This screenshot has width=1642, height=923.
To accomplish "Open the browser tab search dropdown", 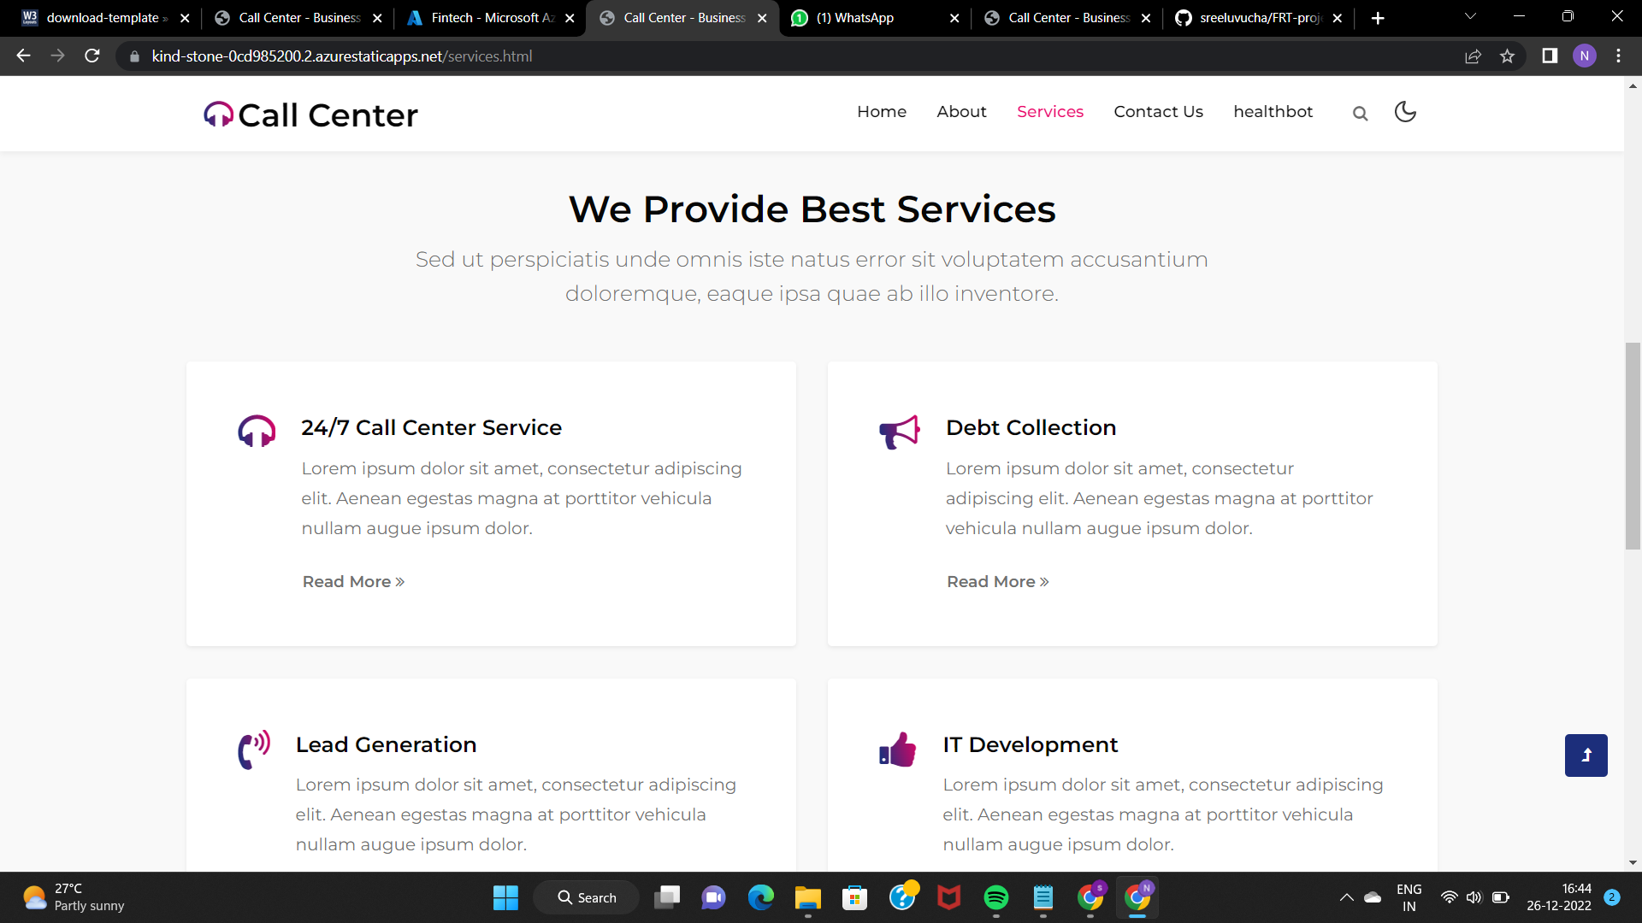I will coord(1469,16).
